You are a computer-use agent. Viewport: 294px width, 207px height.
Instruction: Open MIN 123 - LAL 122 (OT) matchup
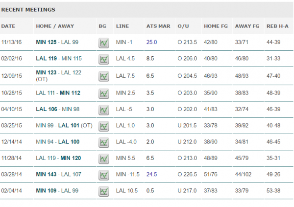(x=58, y=76)
